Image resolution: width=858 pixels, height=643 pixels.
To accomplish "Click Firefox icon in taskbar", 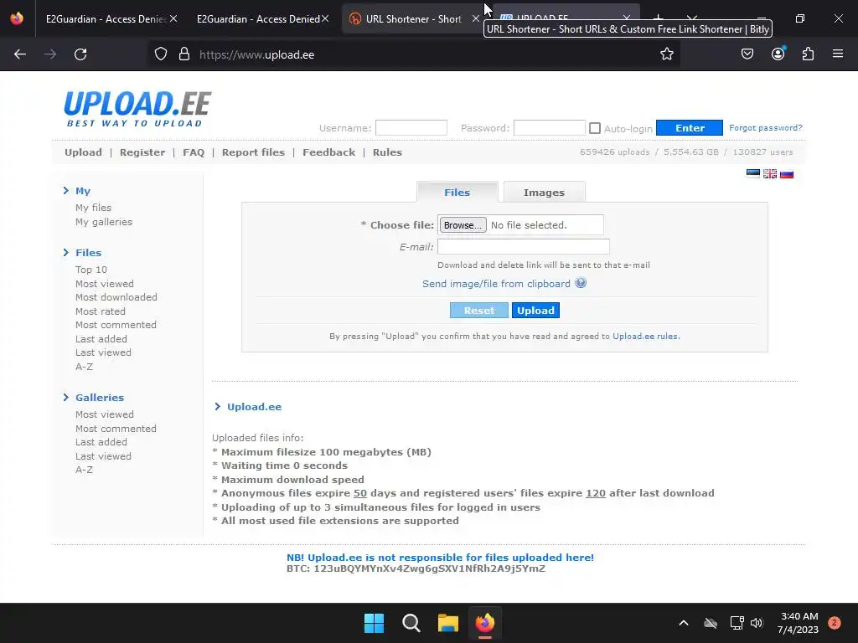I will 485,623.
